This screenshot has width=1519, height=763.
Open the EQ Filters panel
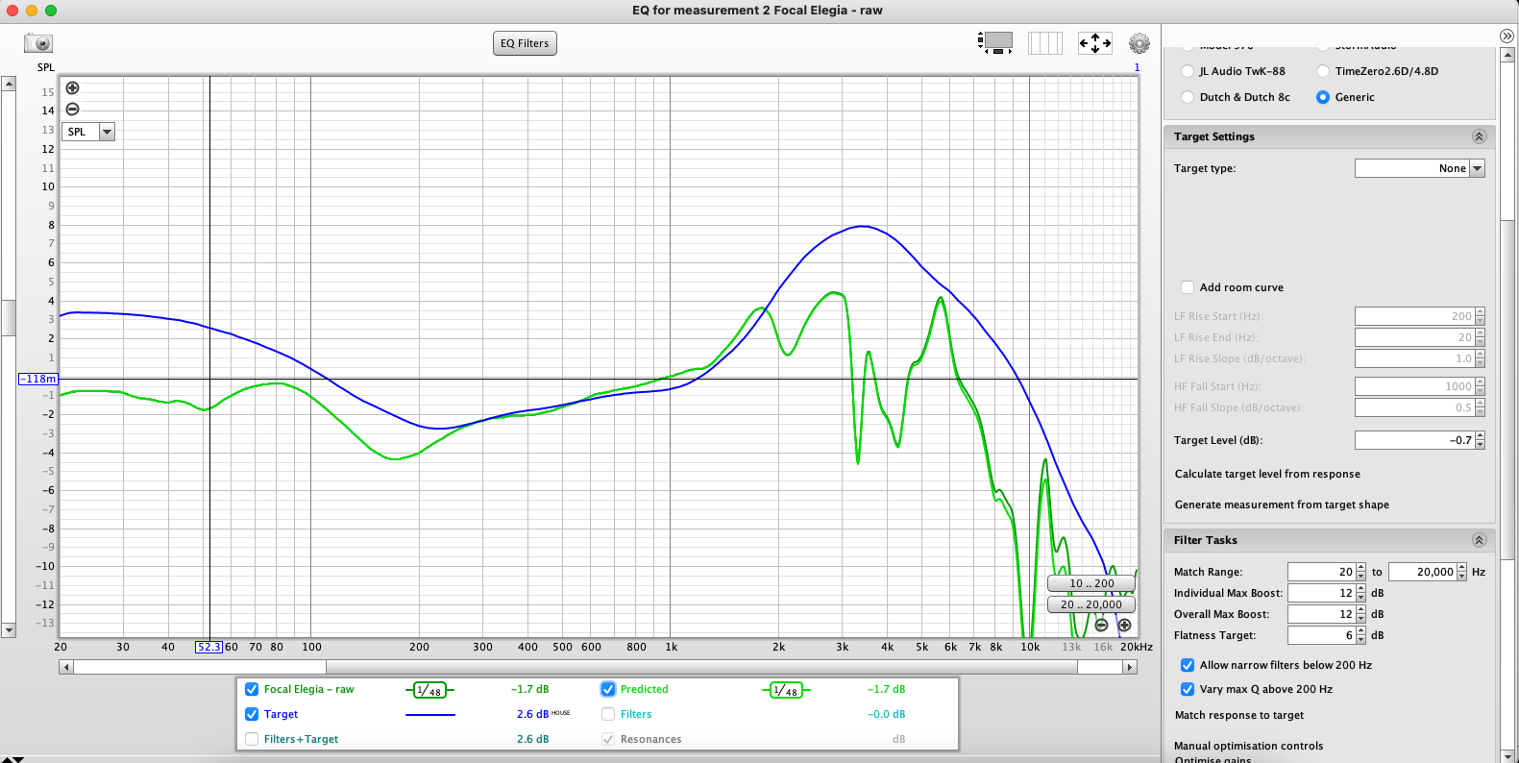pos(525,43)
